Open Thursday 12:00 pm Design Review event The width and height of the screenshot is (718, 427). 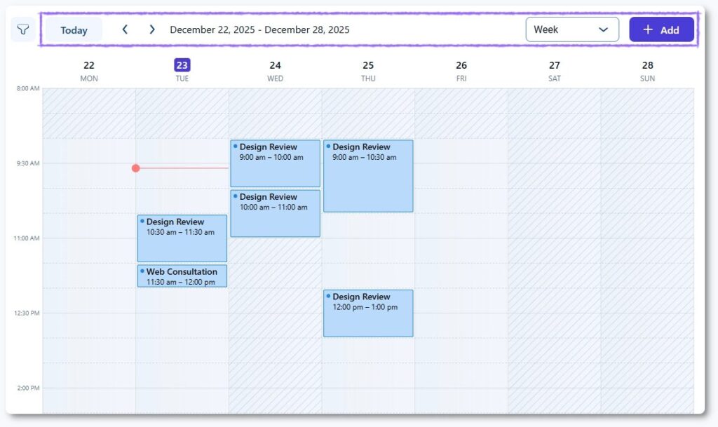[368, 313]
